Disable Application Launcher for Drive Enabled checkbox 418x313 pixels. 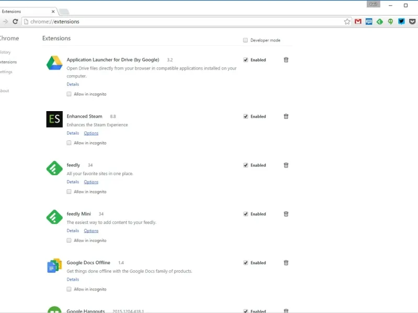pyautogui.click(x=246, y=60)
